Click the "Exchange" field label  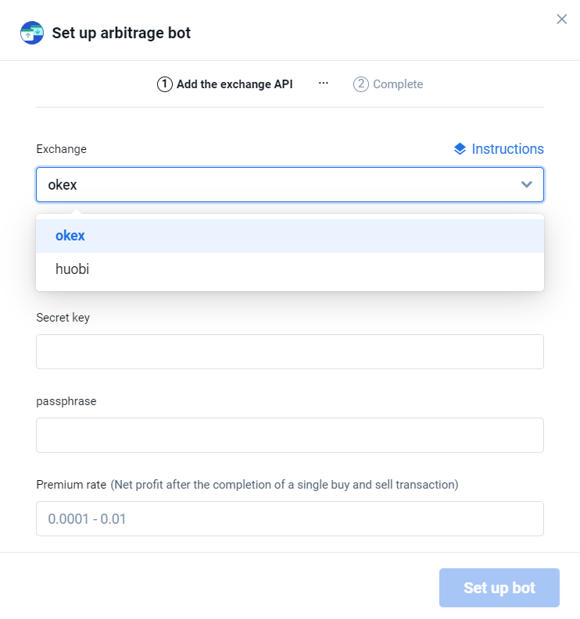pos(62,149)
